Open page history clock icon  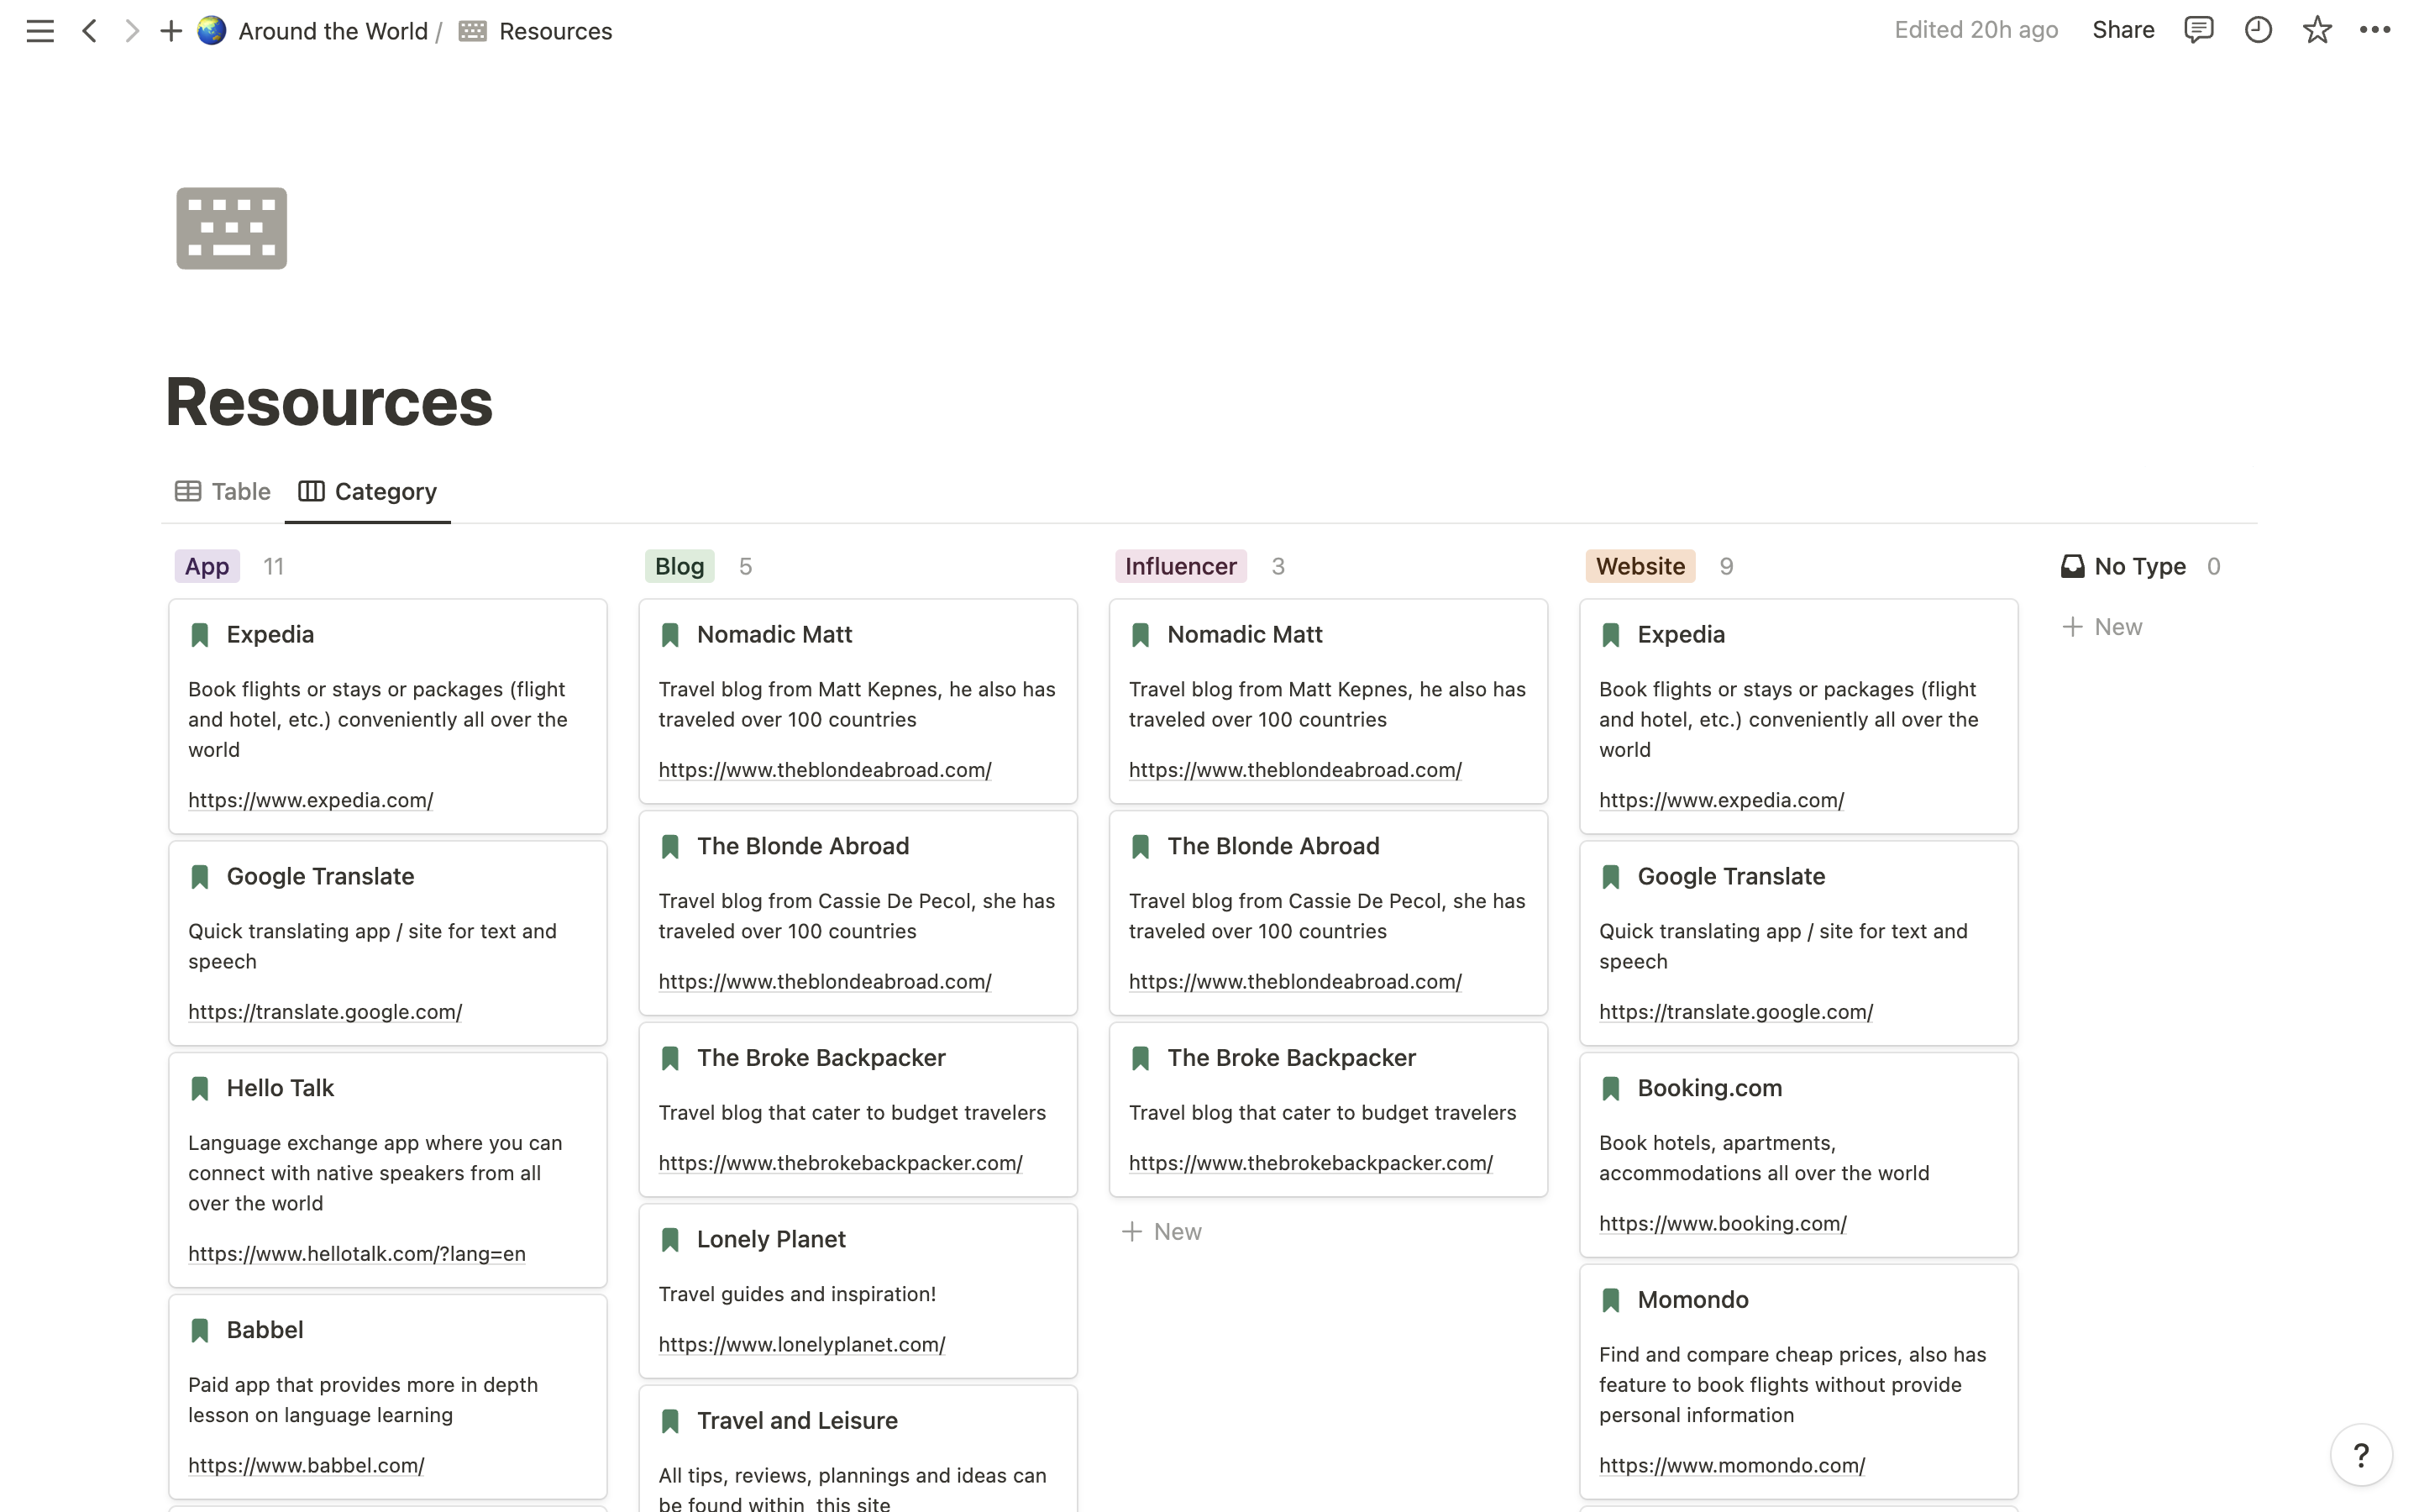tap(2258, 30)
